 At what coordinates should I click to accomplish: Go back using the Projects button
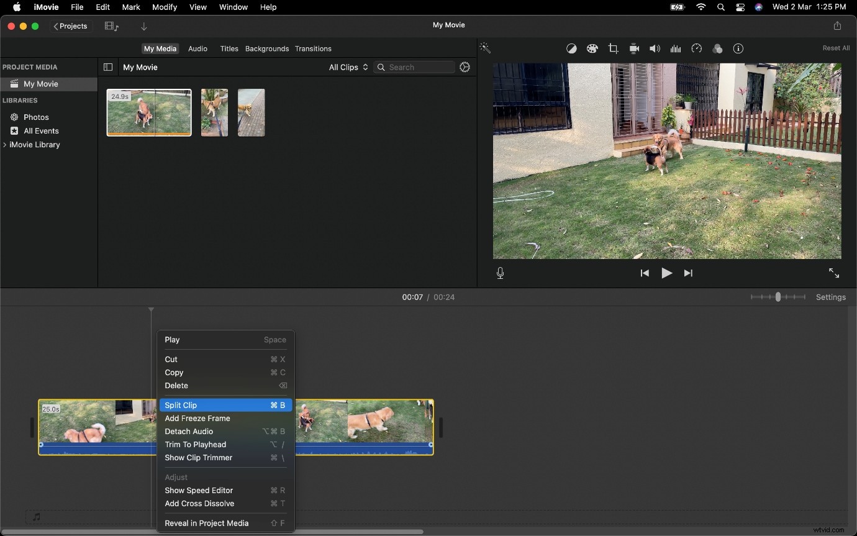[70, 26]
